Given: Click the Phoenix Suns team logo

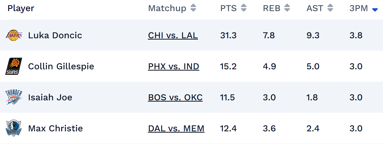Looking at the screenshot, I should (x=14, y=66).
